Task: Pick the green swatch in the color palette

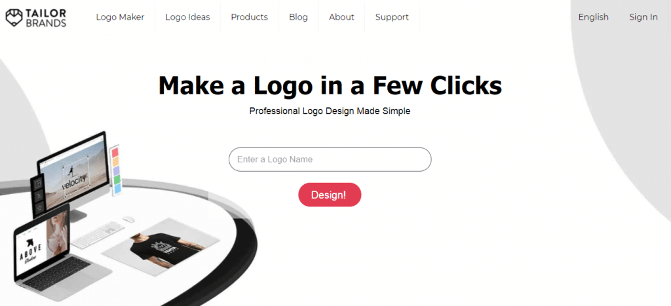Action: tap(116, 180)
